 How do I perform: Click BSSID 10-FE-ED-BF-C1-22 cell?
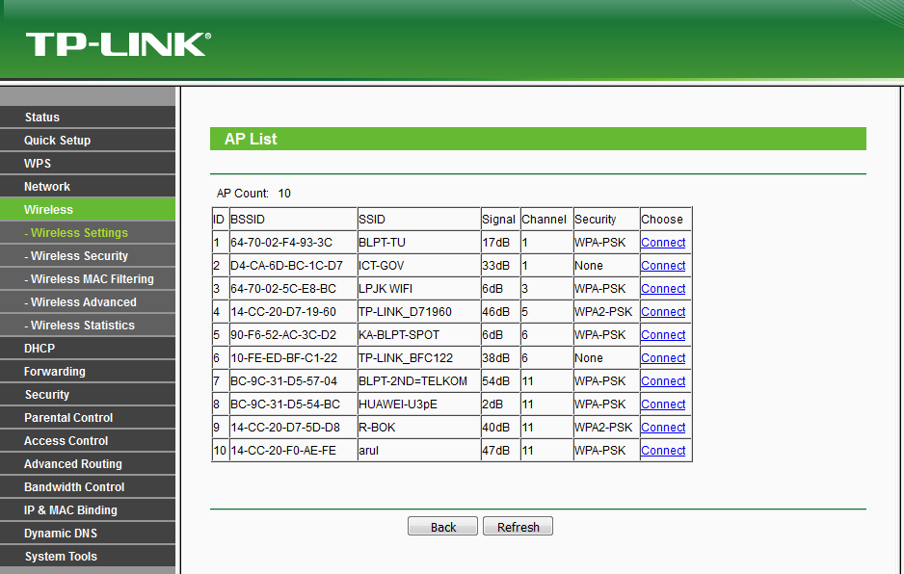293,358
